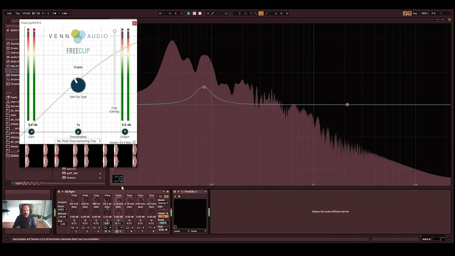Click the FreeClip hot-swap icon
The height and width of the screenshot is (256, 455).
point(205,192)
